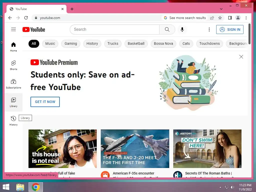Open YouTube settings three-dot menu
Viewport: 256px width, 192px height.
pyautogui.click(x=209, y=29)
